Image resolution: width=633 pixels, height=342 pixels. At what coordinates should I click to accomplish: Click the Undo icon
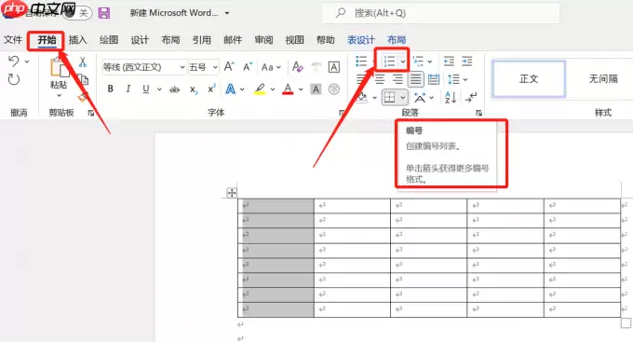pos(13,62)
